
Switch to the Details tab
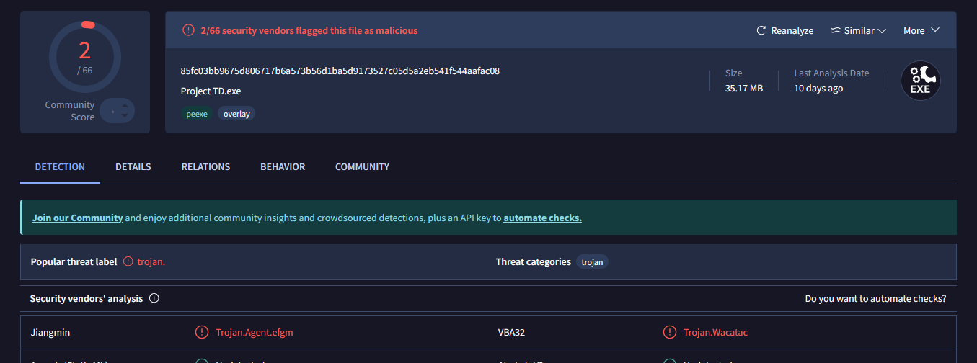(x=133, y=166)
